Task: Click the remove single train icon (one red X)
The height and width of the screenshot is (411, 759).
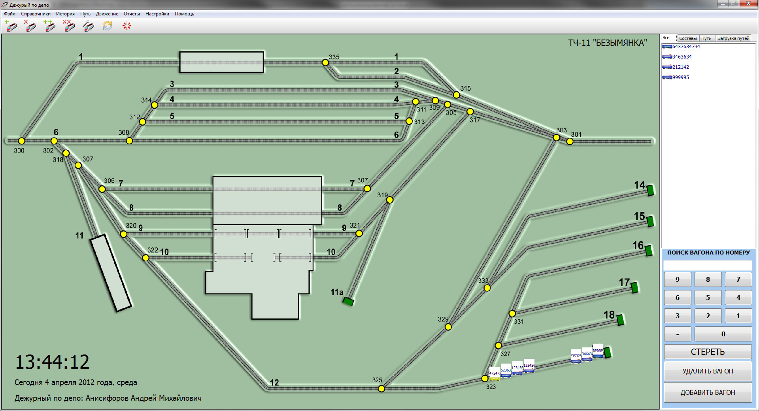Action: pyautogui.click(x=30, y=26)
